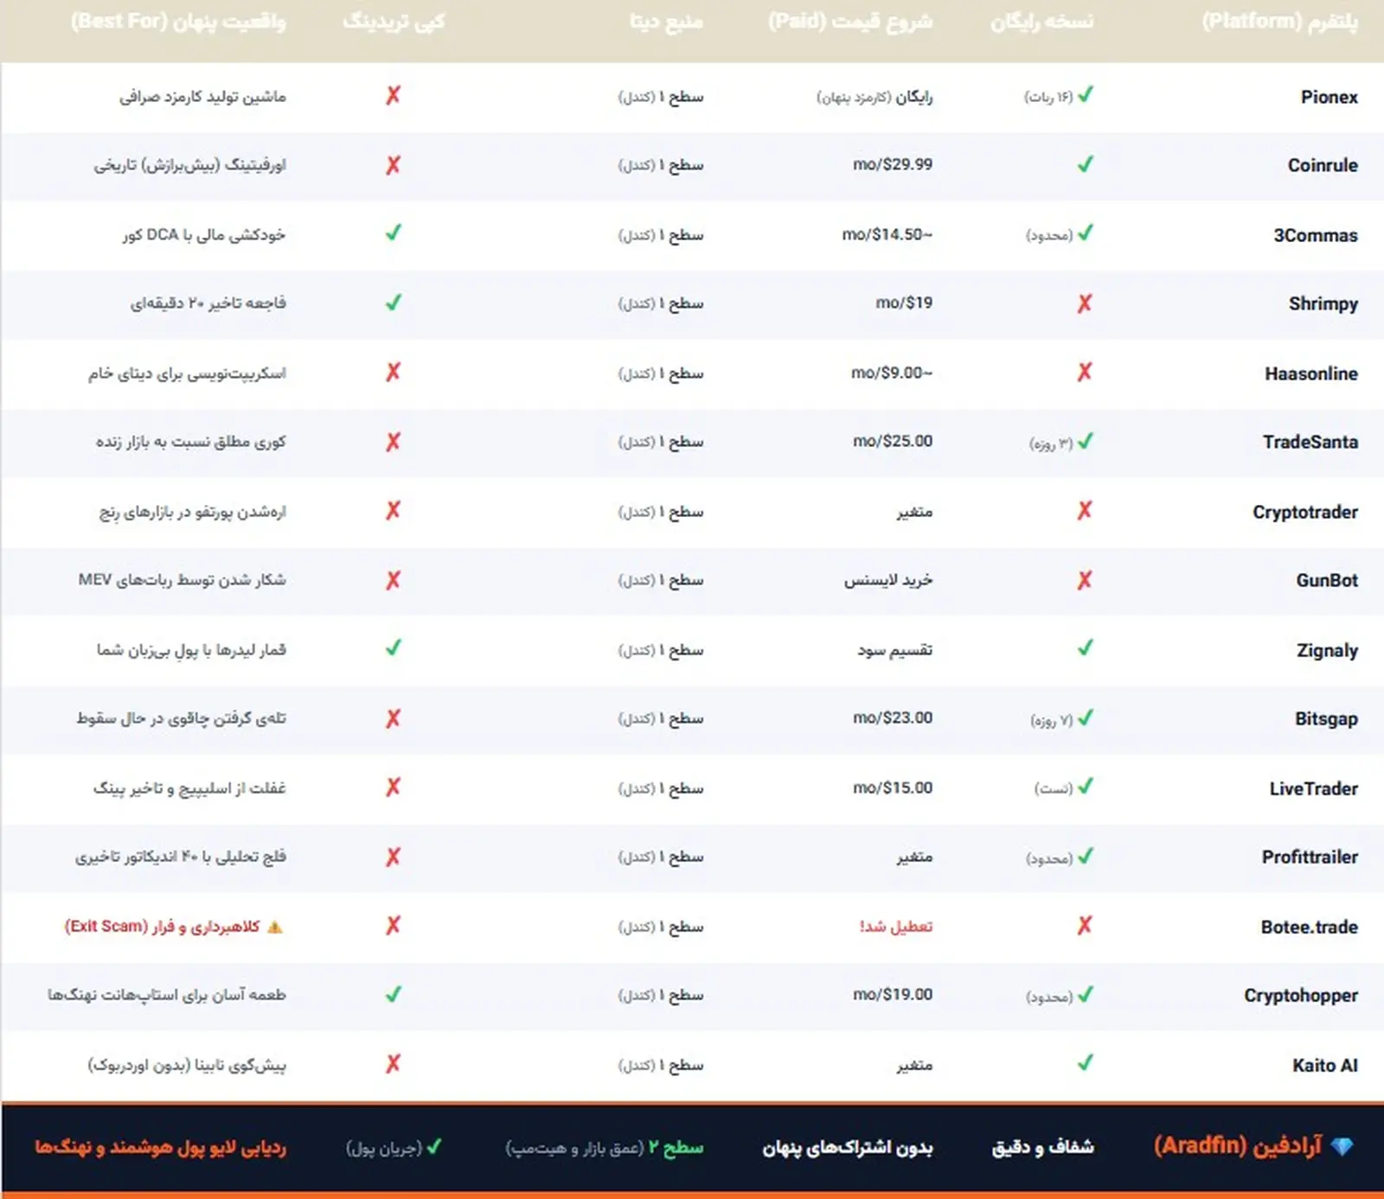Click the "کپی تریدینگ" column header
The height and width of the screenshot is (1199, 1384).
[x=394, y=21]
